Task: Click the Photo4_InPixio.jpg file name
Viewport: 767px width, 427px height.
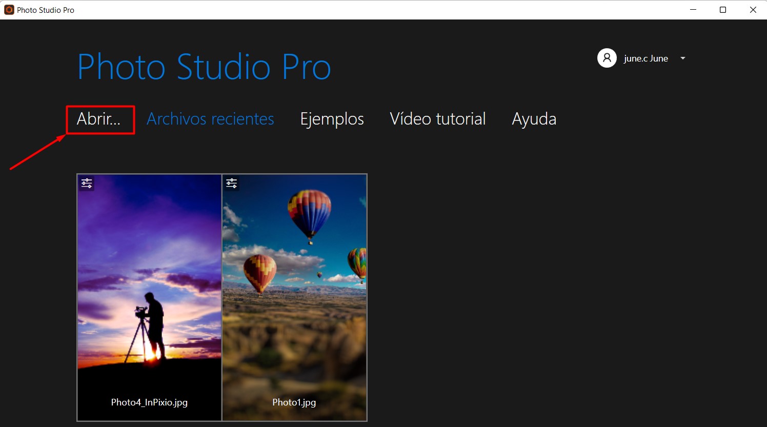Action: coord(149,402)
